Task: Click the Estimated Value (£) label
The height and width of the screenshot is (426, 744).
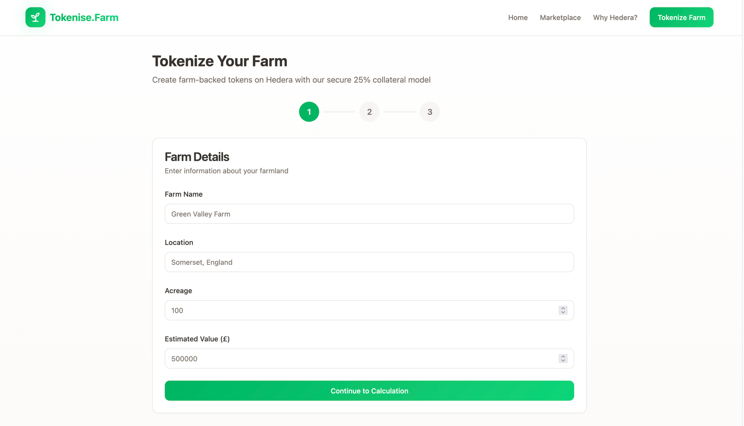Action: [x=197, y=339]
